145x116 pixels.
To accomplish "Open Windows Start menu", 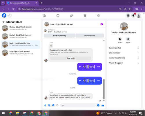I will tap(3, 113).
